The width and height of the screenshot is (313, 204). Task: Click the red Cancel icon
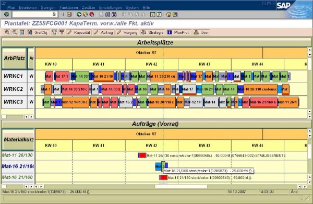click(x=92, y=15)
